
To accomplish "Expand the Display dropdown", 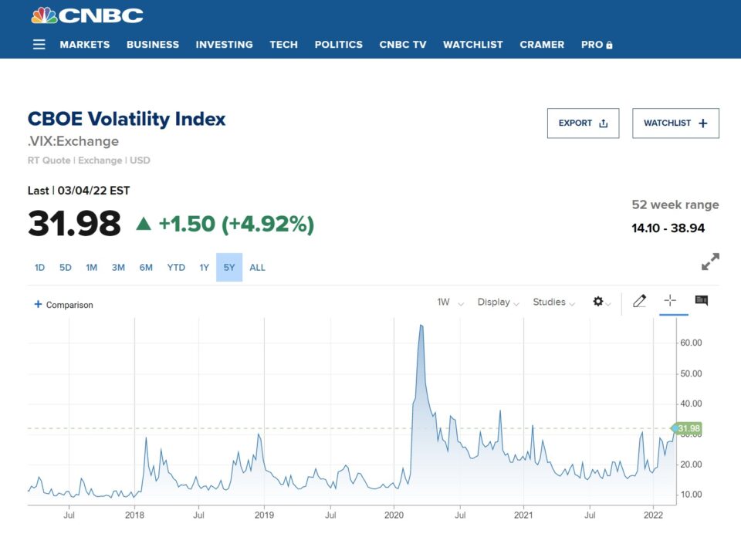I will coord(498,302).
